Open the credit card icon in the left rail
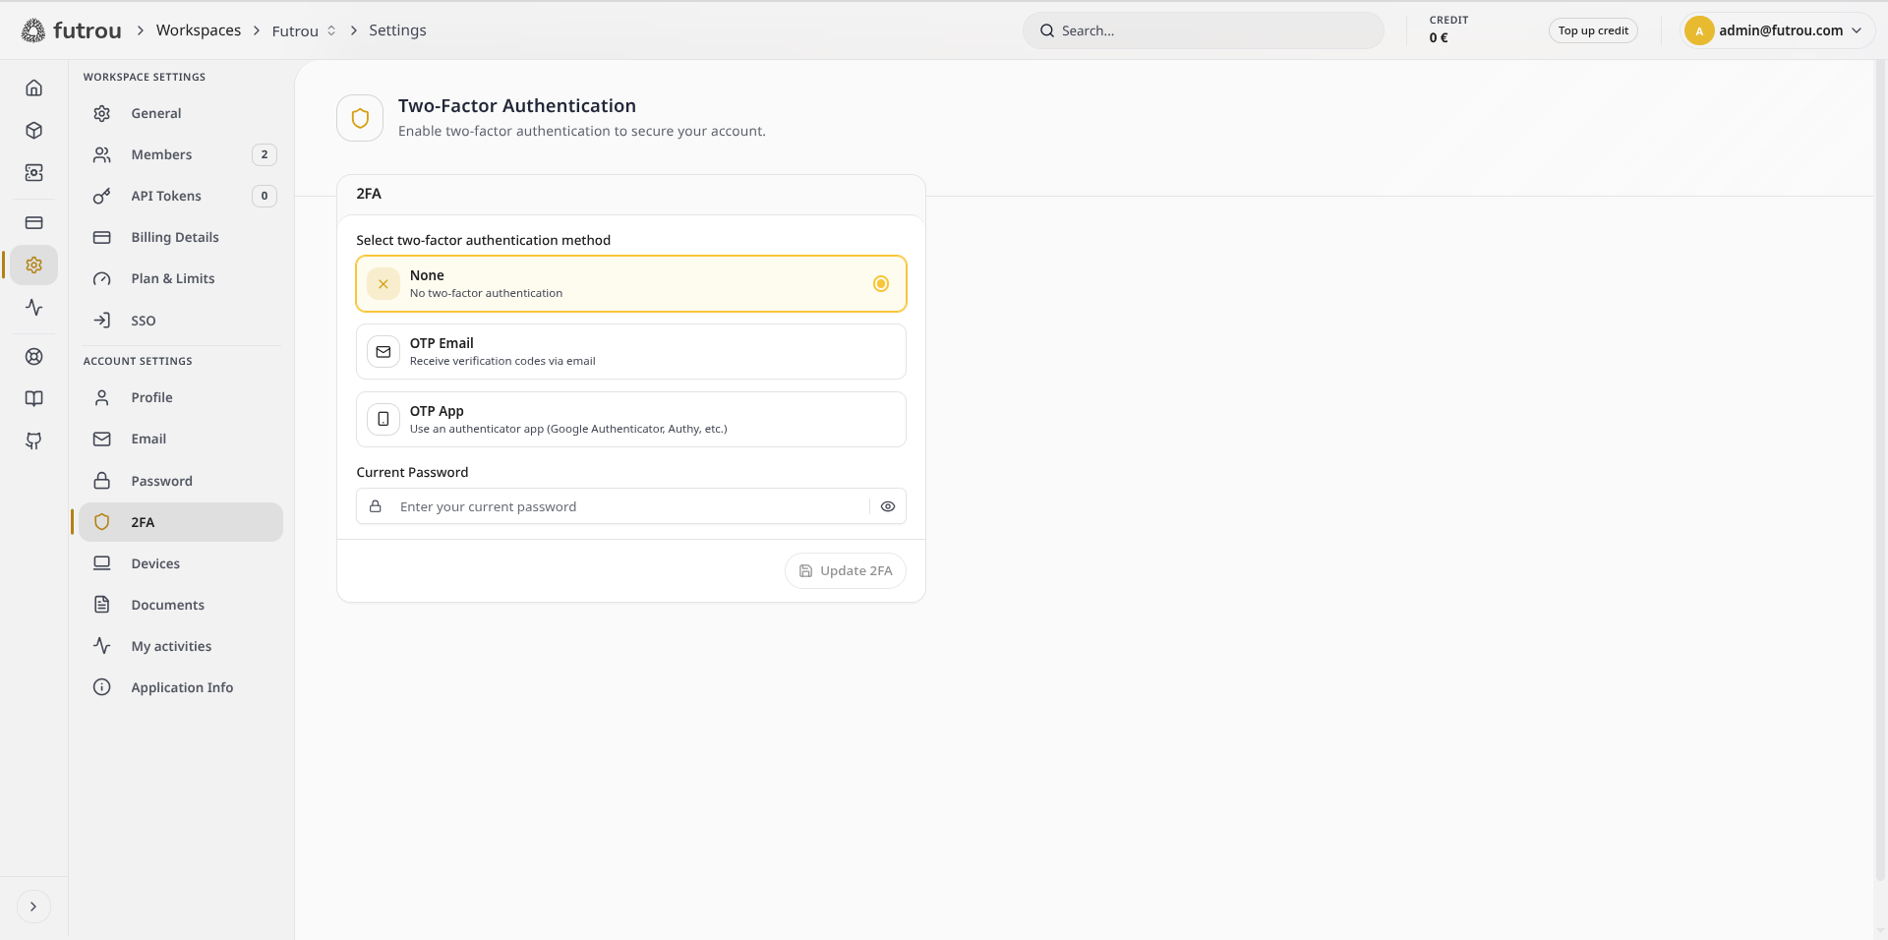Image resolution: width=1888 pixels, height=940 pixels. click(34, 223)
